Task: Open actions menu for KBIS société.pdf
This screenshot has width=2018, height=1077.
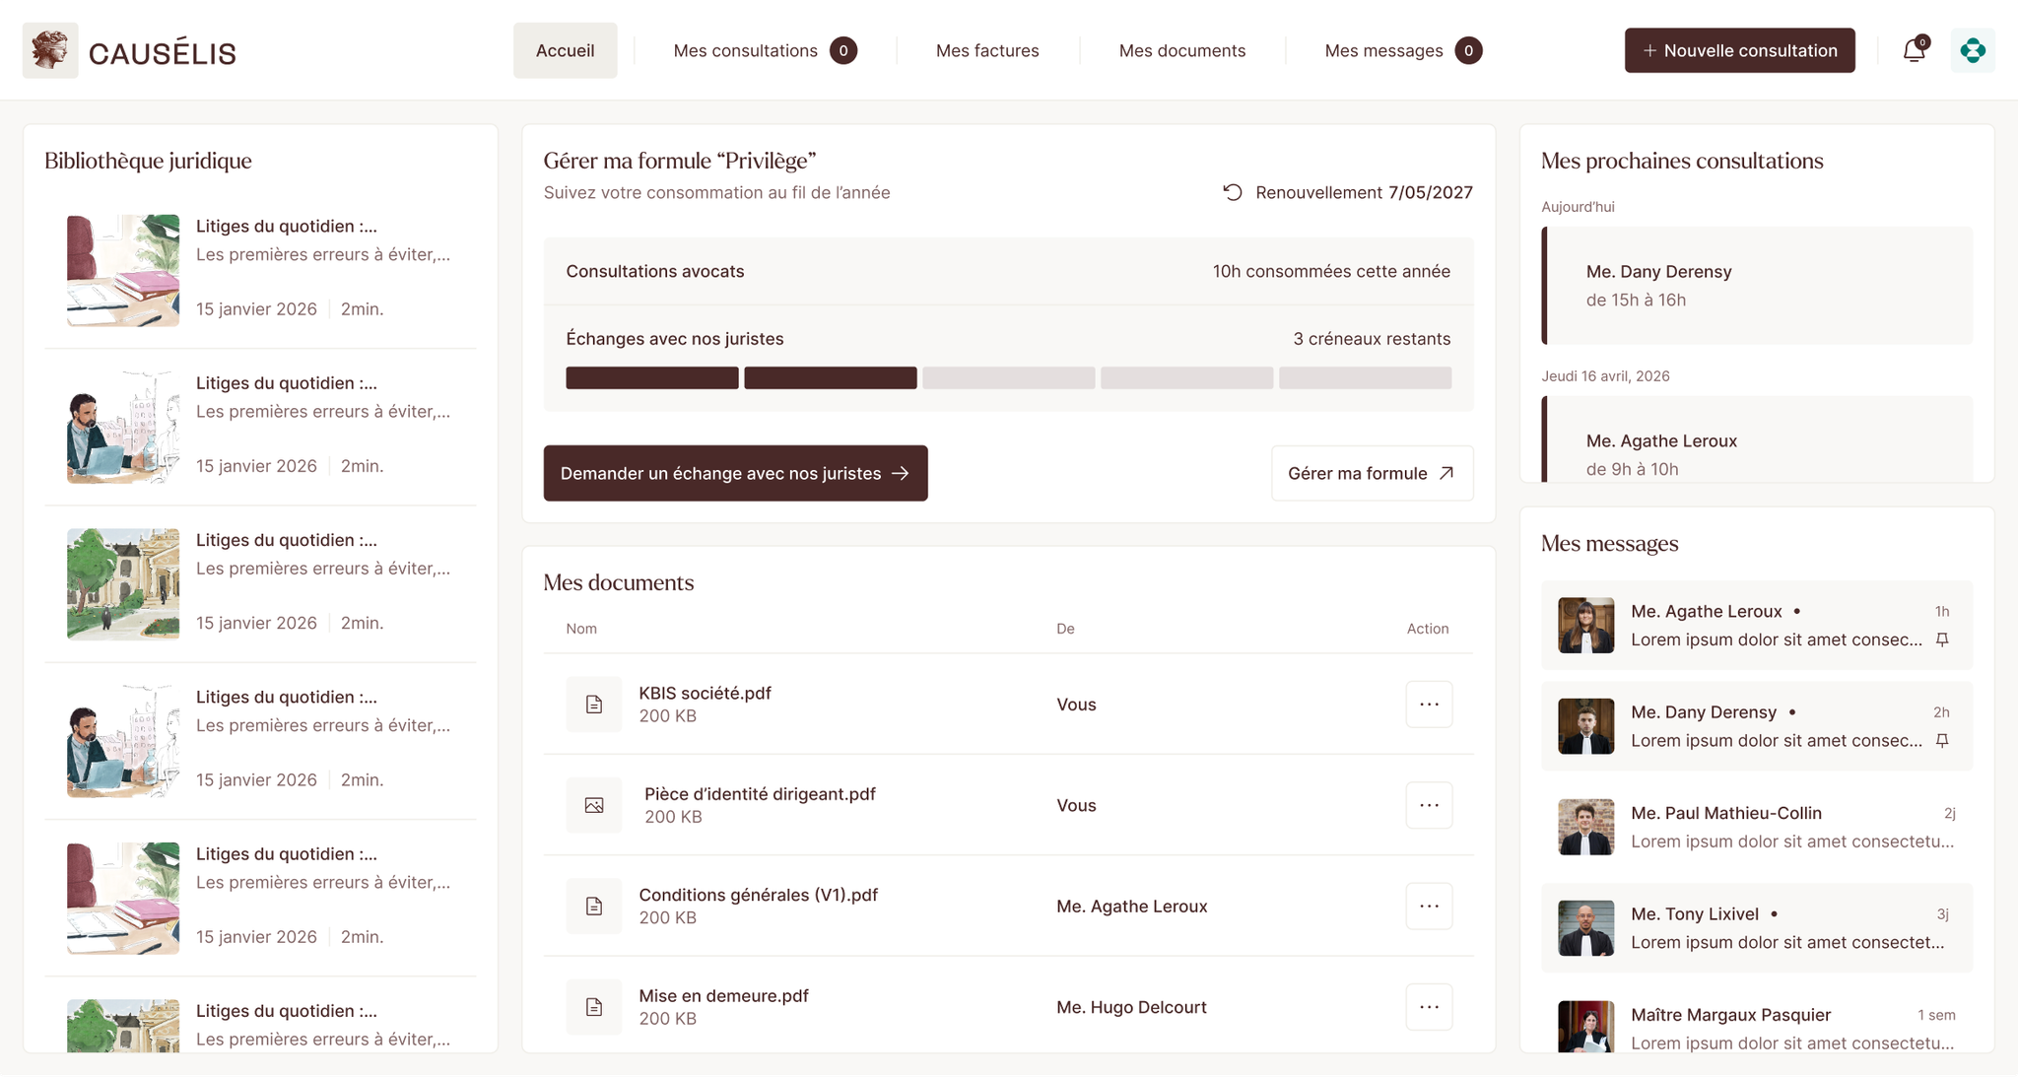Action: pos(1429,704)
